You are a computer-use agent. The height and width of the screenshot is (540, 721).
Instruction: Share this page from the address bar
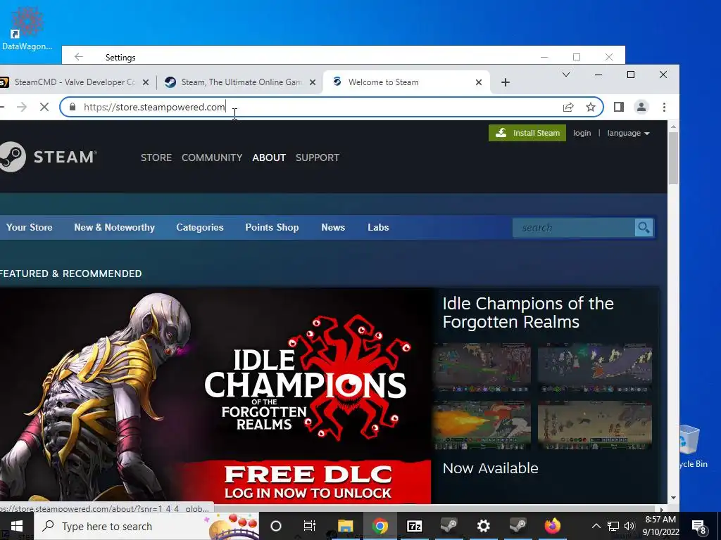568,107
